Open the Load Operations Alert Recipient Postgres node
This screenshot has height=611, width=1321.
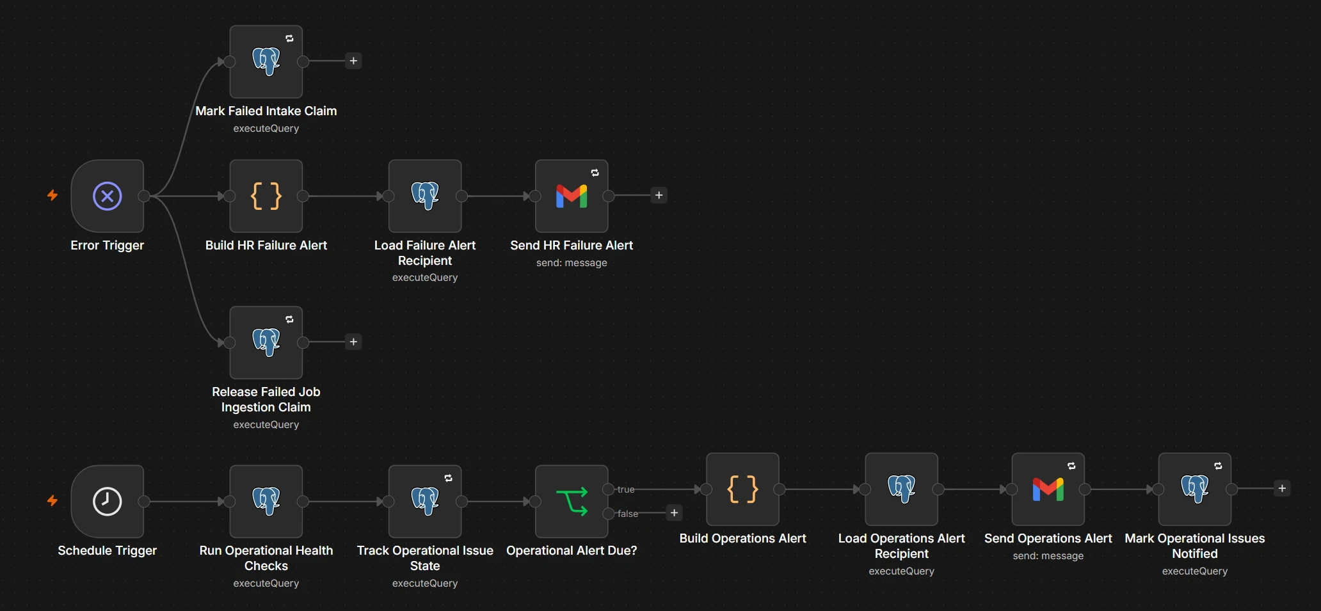pos(902,489)
